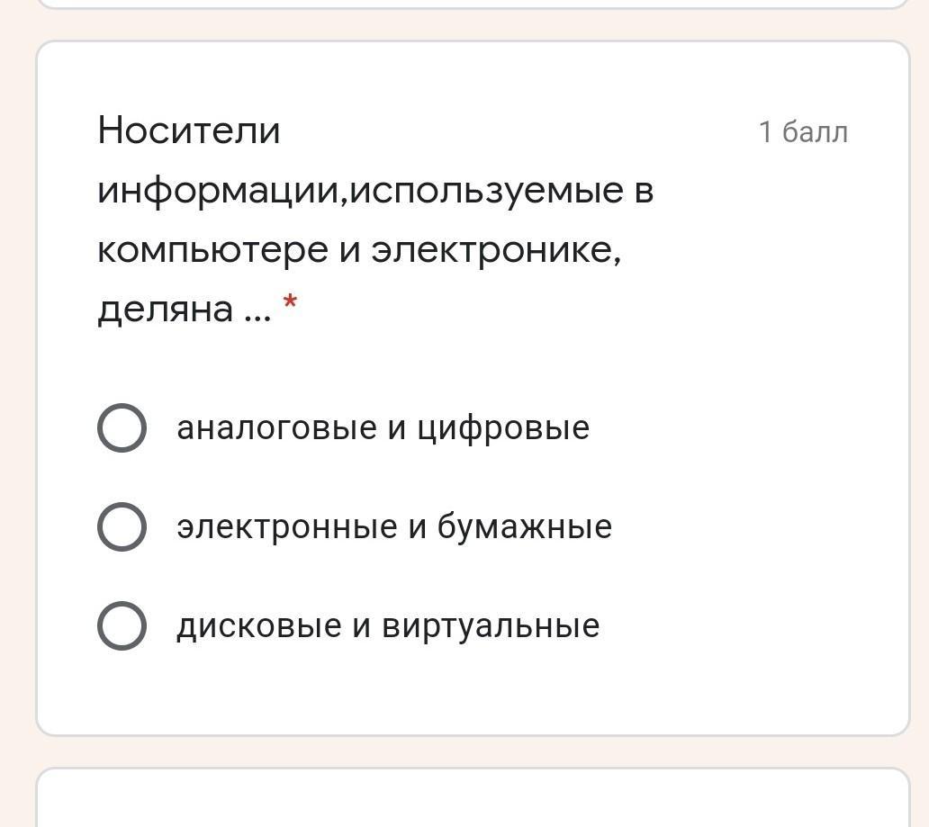Click the «деляна ...» text in the question
Image resolution: width=929 pixels, height=827 pixels.
(185, 310)
